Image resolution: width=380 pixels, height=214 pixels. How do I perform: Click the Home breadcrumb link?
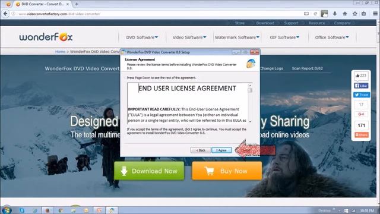(x=60, y=52)
